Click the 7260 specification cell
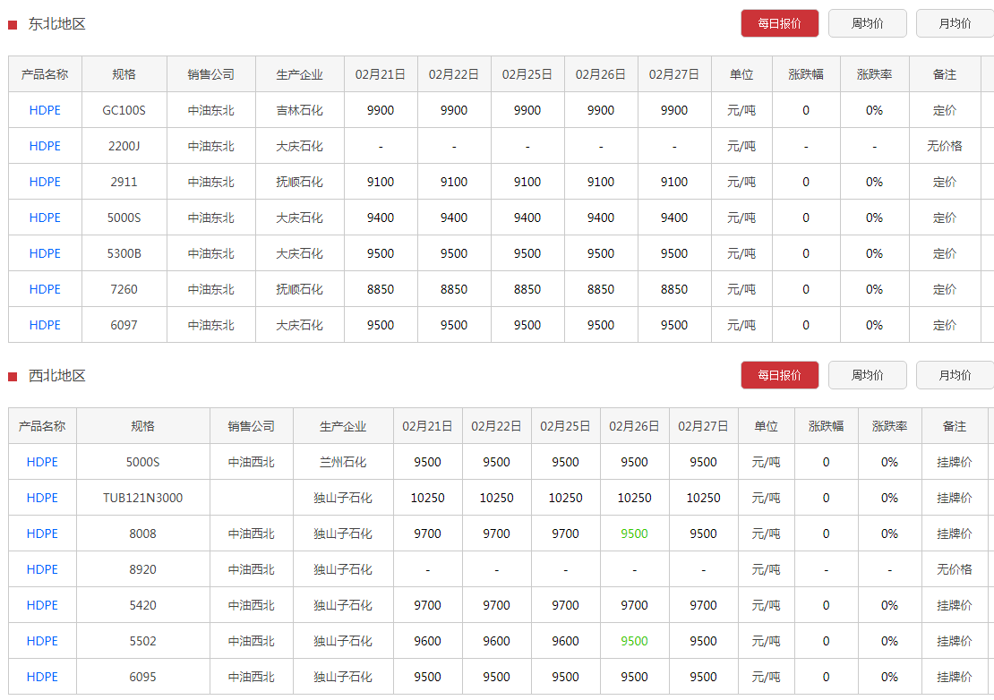The image size is (994, 700). click(124, 289)
